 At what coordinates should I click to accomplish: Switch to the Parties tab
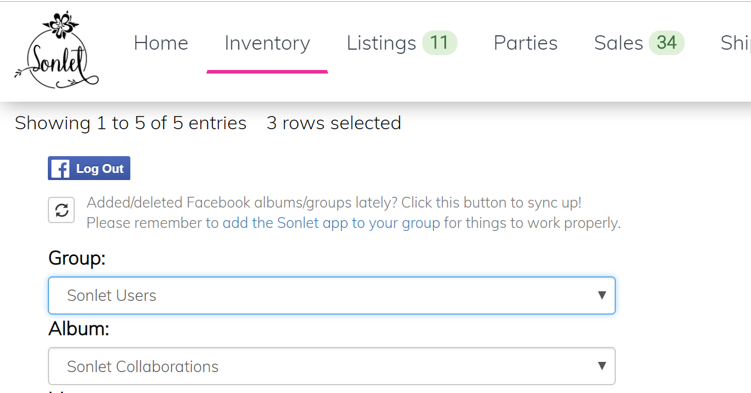[526, 43]
